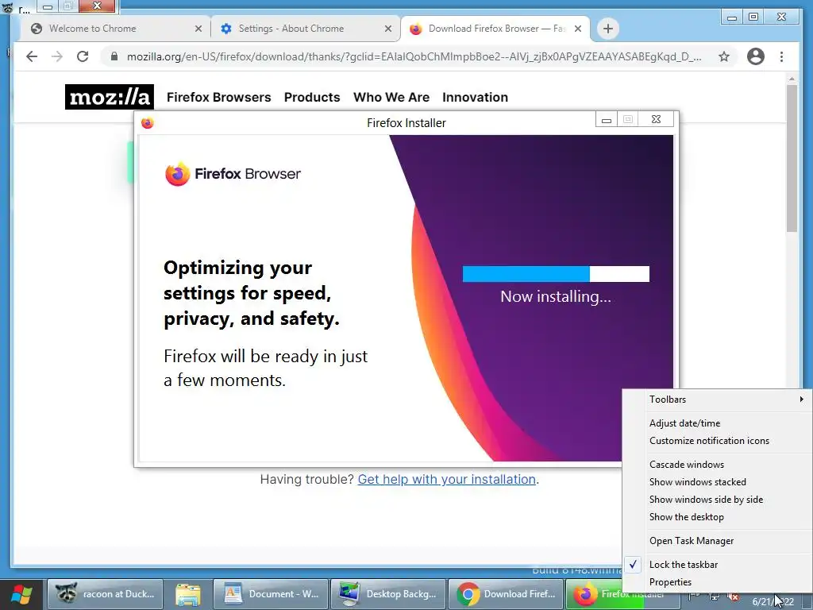Image resolution: width=813 pixels, height=610 pixels.
Task: Choose Adjust date/time
Action: [718, 423]
